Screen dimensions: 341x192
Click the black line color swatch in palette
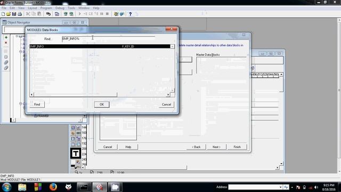73,166
